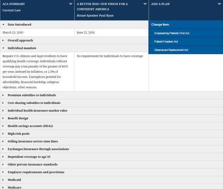The image size is (223, 189).
Task: Collapse the Individual mandate section triangle
Action: pos(3,48)
